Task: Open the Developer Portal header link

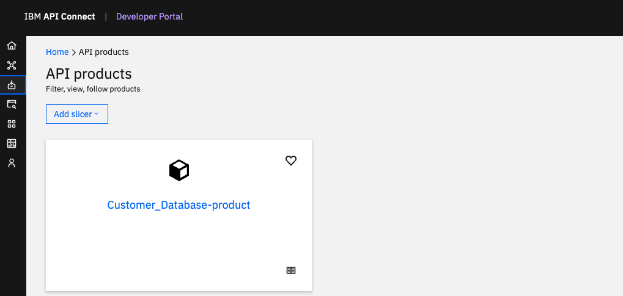Action: [x=149, y=16]
